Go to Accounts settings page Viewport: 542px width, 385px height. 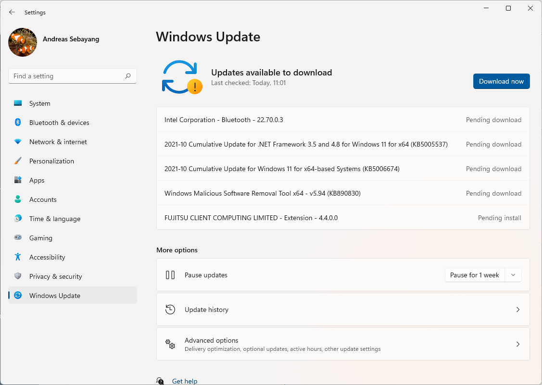pos(43,199)
